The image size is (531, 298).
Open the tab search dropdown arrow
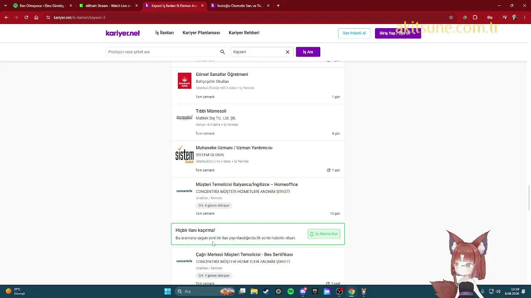click(x=5, y=6)
